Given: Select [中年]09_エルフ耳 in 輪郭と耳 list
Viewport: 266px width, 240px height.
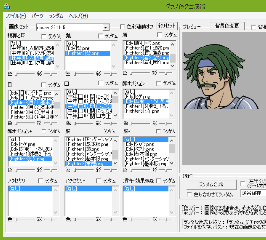Looking at the screenshot, I should 32,53.
